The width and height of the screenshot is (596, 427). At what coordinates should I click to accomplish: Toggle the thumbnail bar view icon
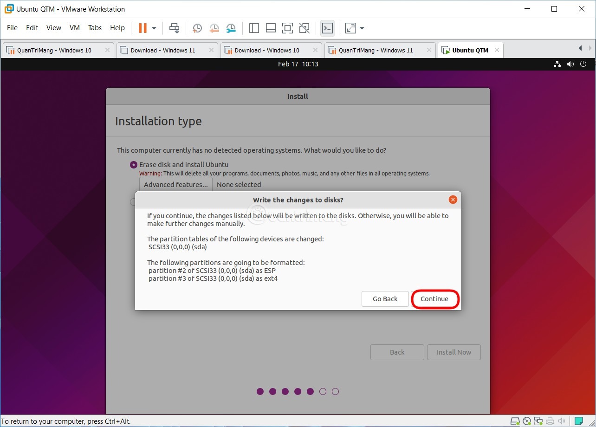(x=271, y=28)
